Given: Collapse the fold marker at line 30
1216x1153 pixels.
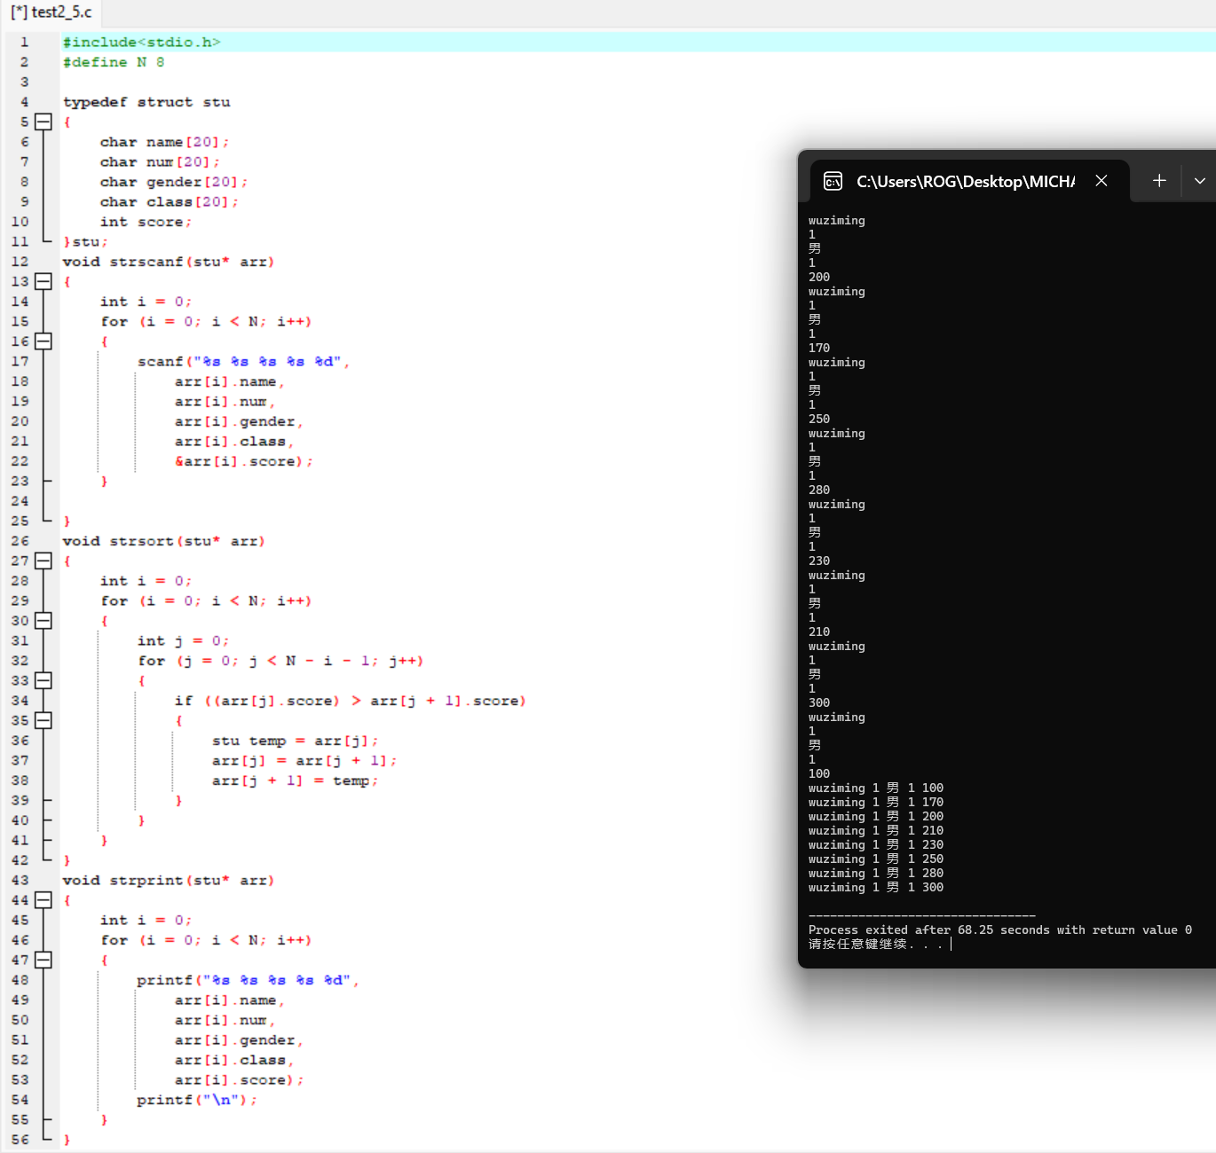Looking at the screenshot, I should click(43, 621).
